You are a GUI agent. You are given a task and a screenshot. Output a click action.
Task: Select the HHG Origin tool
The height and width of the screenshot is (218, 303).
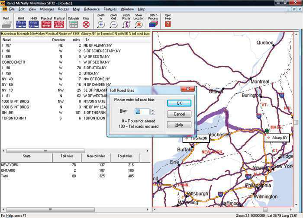coord(33,22)
